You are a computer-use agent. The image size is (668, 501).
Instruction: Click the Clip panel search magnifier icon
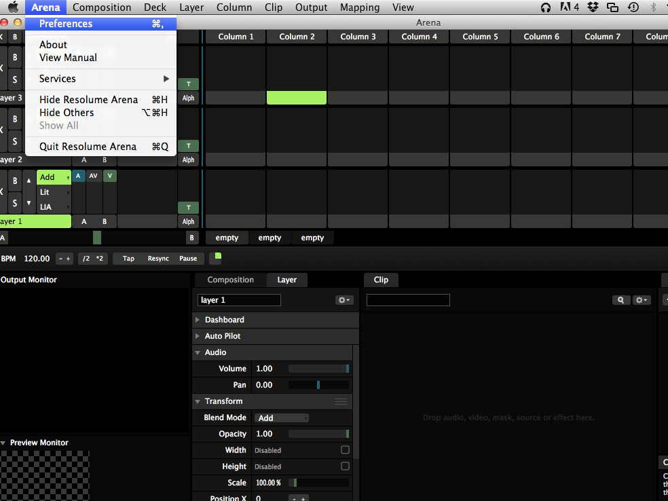pyautogui.click(x=620, y=300)
